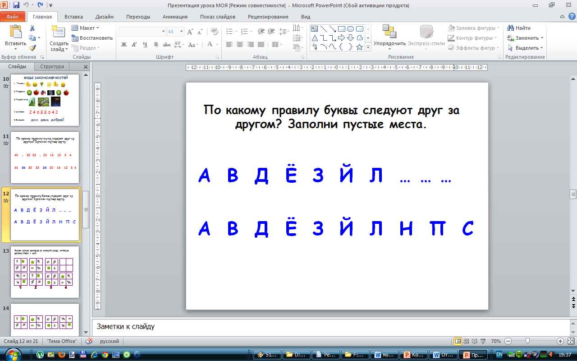Open the Анимация ribbon tab

[x=175, y=17]
